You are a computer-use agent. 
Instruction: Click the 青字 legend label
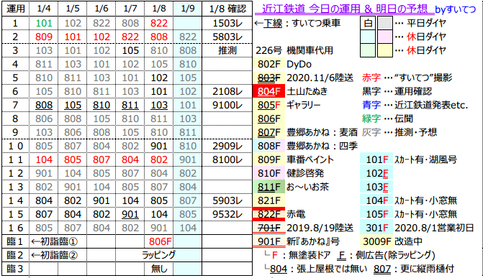371,105
